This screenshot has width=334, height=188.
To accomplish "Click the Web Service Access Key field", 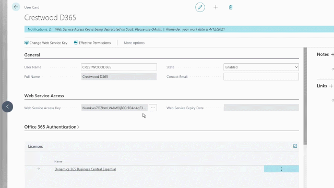I will 114,108.
